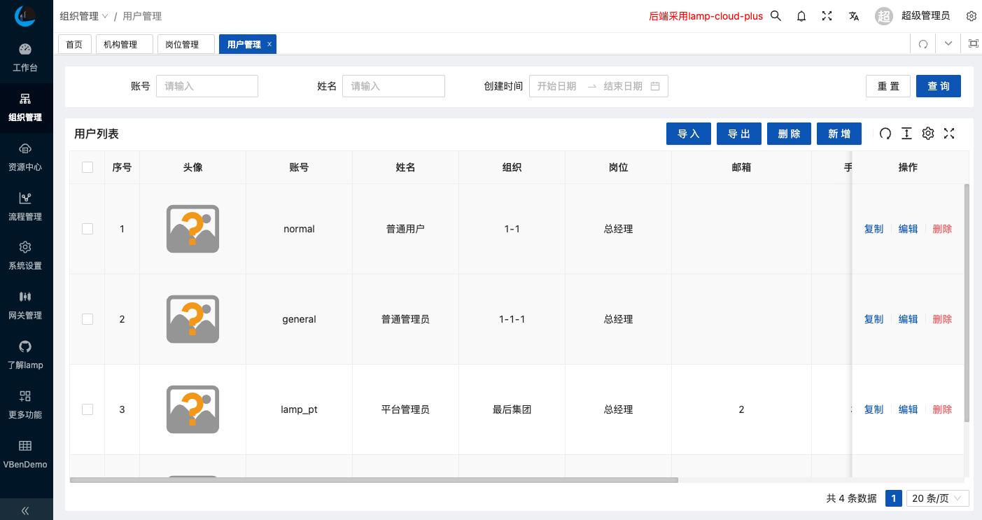The width and height of the screenshot is (982, 520).
Task: Toggle fullscreen via the header expand icon
Action: tap(827, 15)
